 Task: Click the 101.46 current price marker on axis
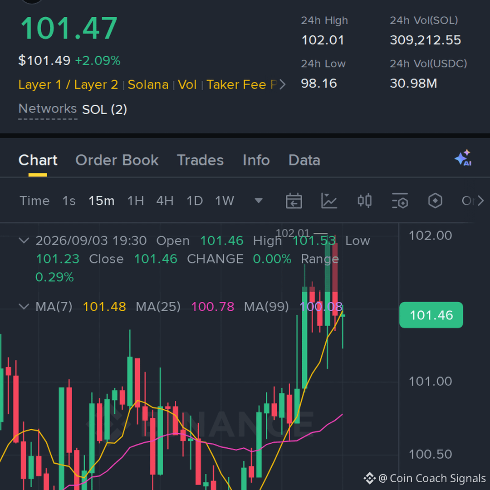(x=431, y=315)
